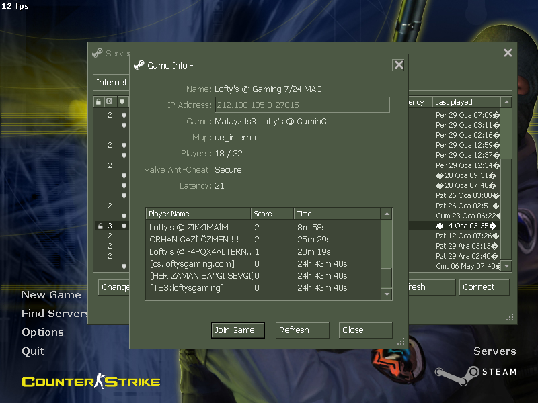Open New Game from main menu
This screenshot has width=538, height=403.
coord(51,295)
